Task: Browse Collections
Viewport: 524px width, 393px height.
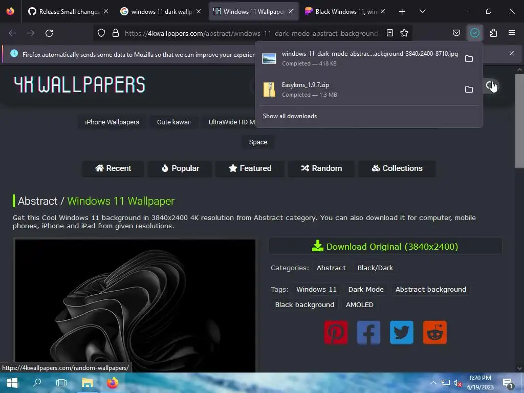Action: 397,168
